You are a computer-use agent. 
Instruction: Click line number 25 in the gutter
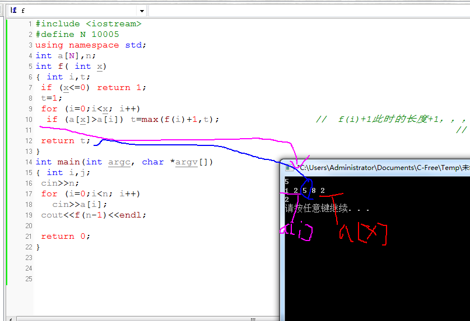click(x=29, y=279)
